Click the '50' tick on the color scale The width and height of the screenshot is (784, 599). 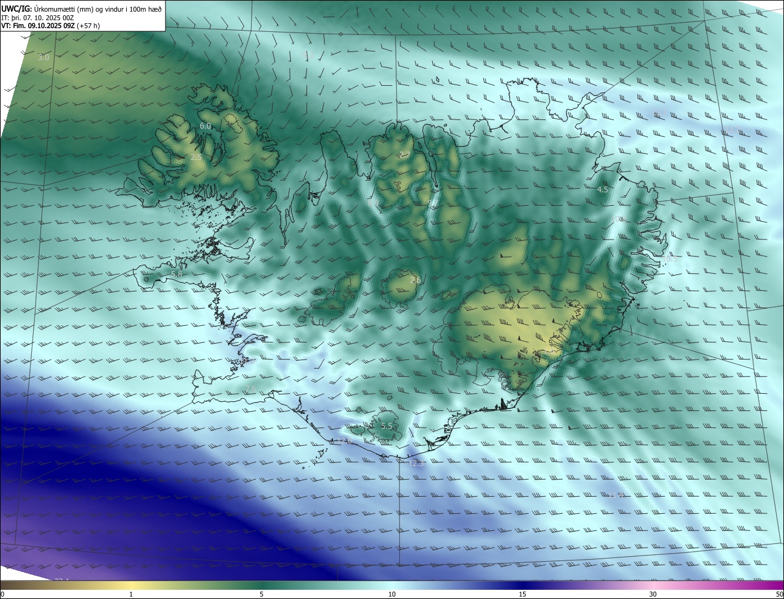click(x=779, y=594)
